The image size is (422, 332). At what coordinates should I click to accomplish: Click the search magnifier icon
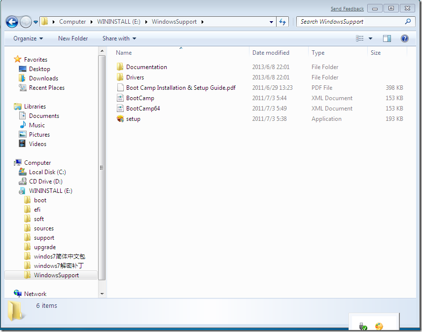click(x=408, y=21)
